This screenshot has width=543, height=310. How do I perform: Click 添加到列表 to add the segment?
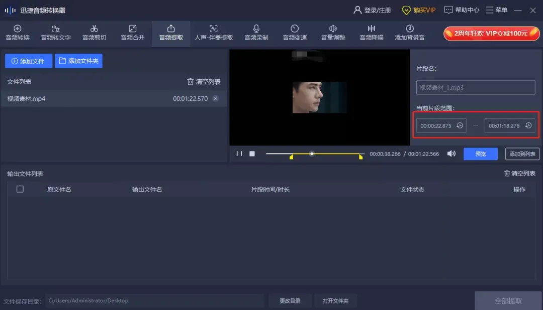[x=522, y=154]
